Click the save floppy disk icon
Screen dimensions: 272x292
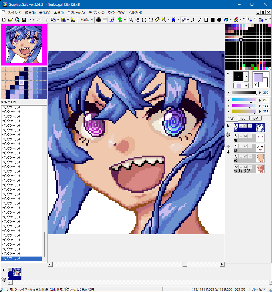[x=24, y=20]
